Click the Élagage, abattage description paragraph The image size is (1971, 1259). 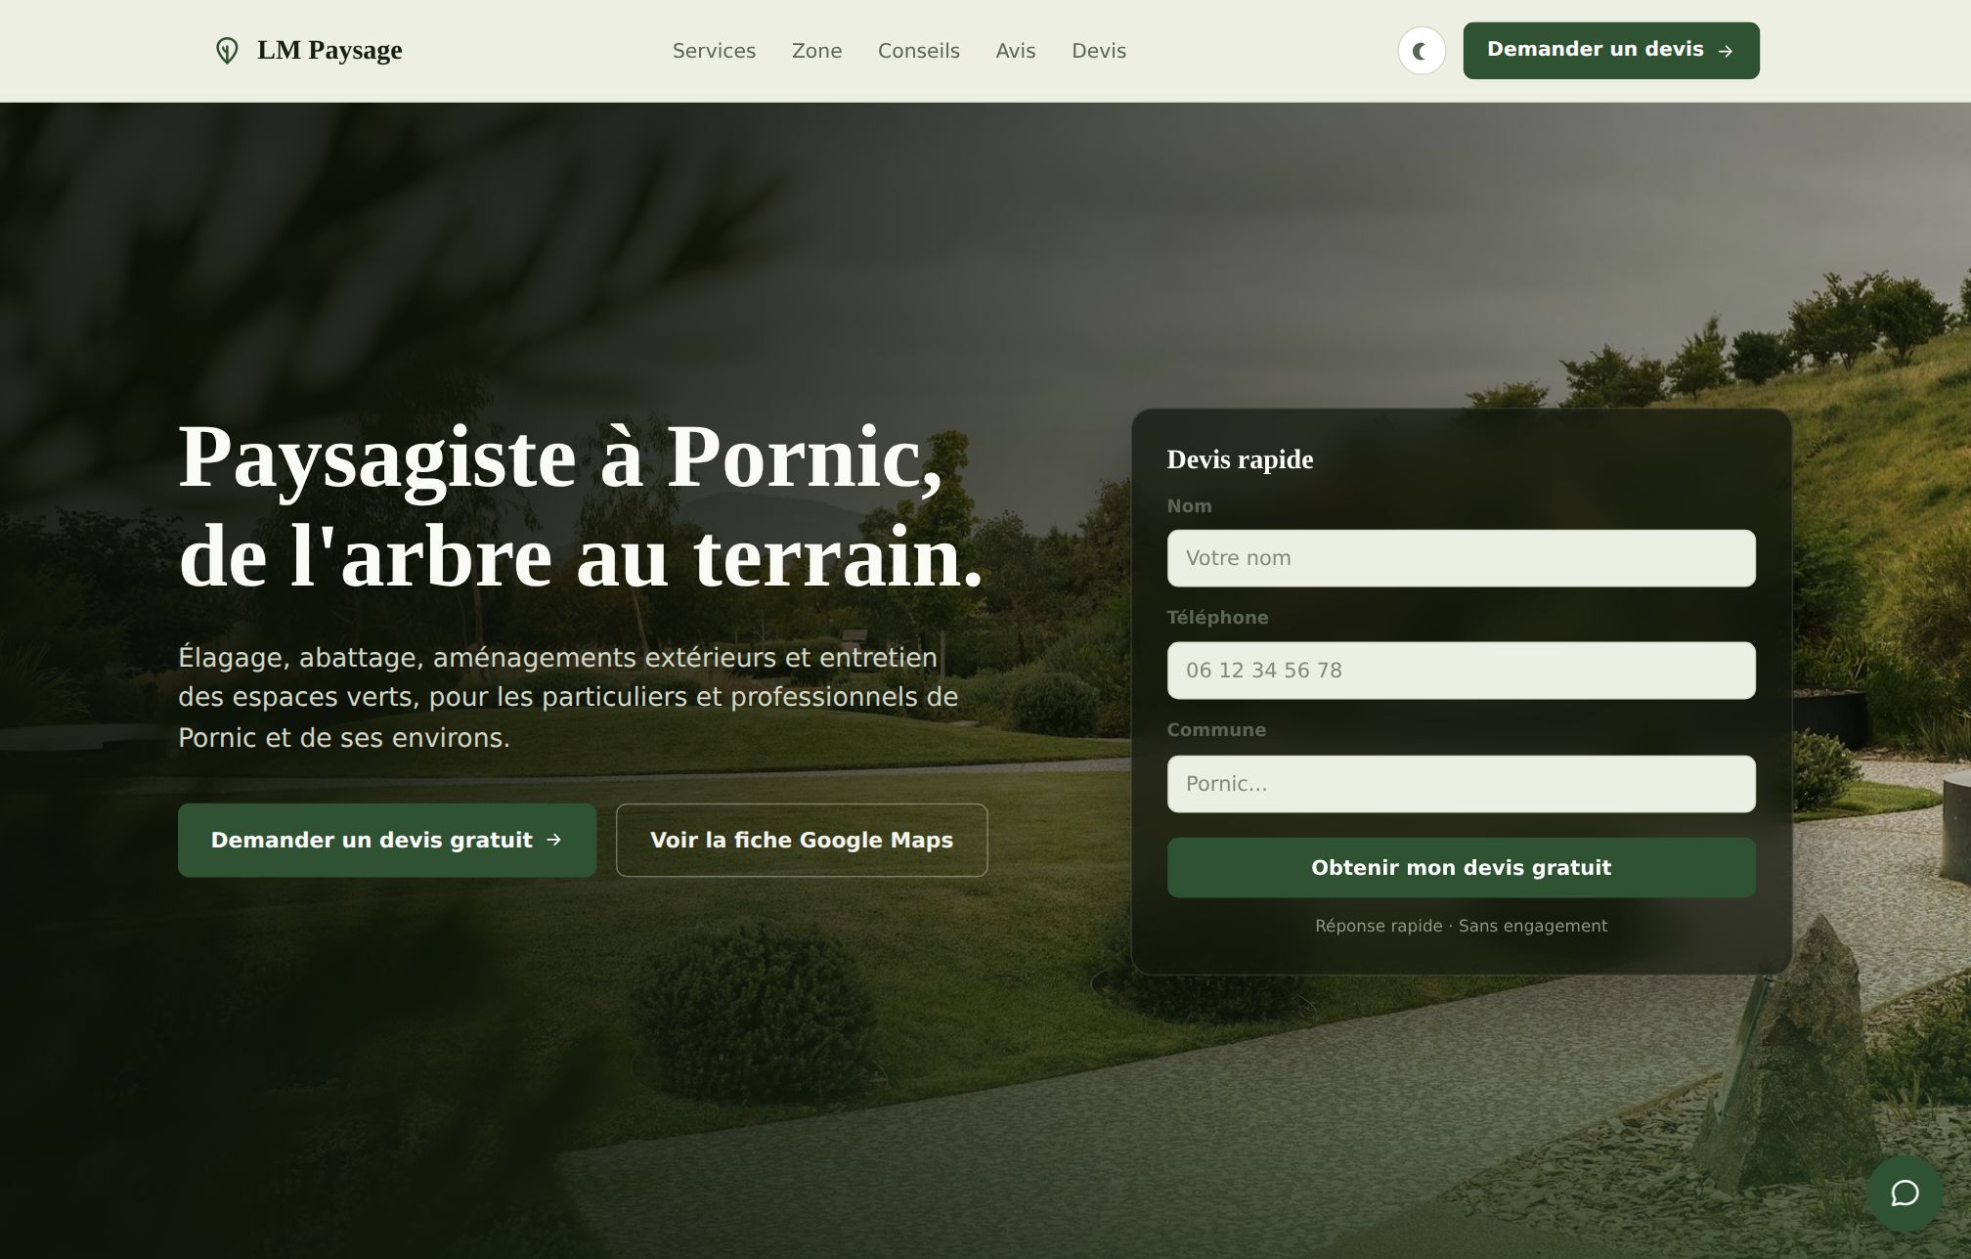[568, 697]
